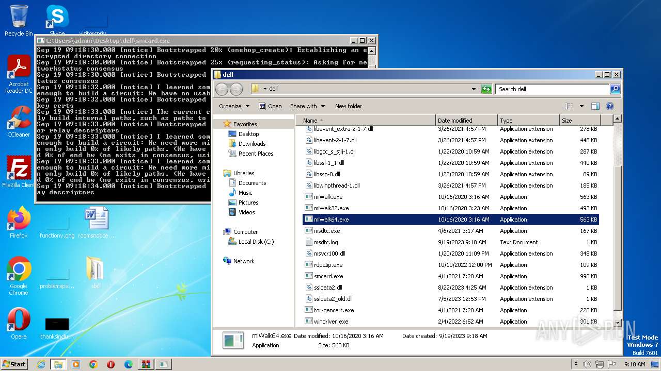Toggle the preview pane icon
This screenshot has height=371, width=661.
pos(595,106)
